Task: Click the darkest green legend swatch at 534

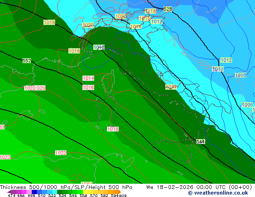Action: click(60, 192)
